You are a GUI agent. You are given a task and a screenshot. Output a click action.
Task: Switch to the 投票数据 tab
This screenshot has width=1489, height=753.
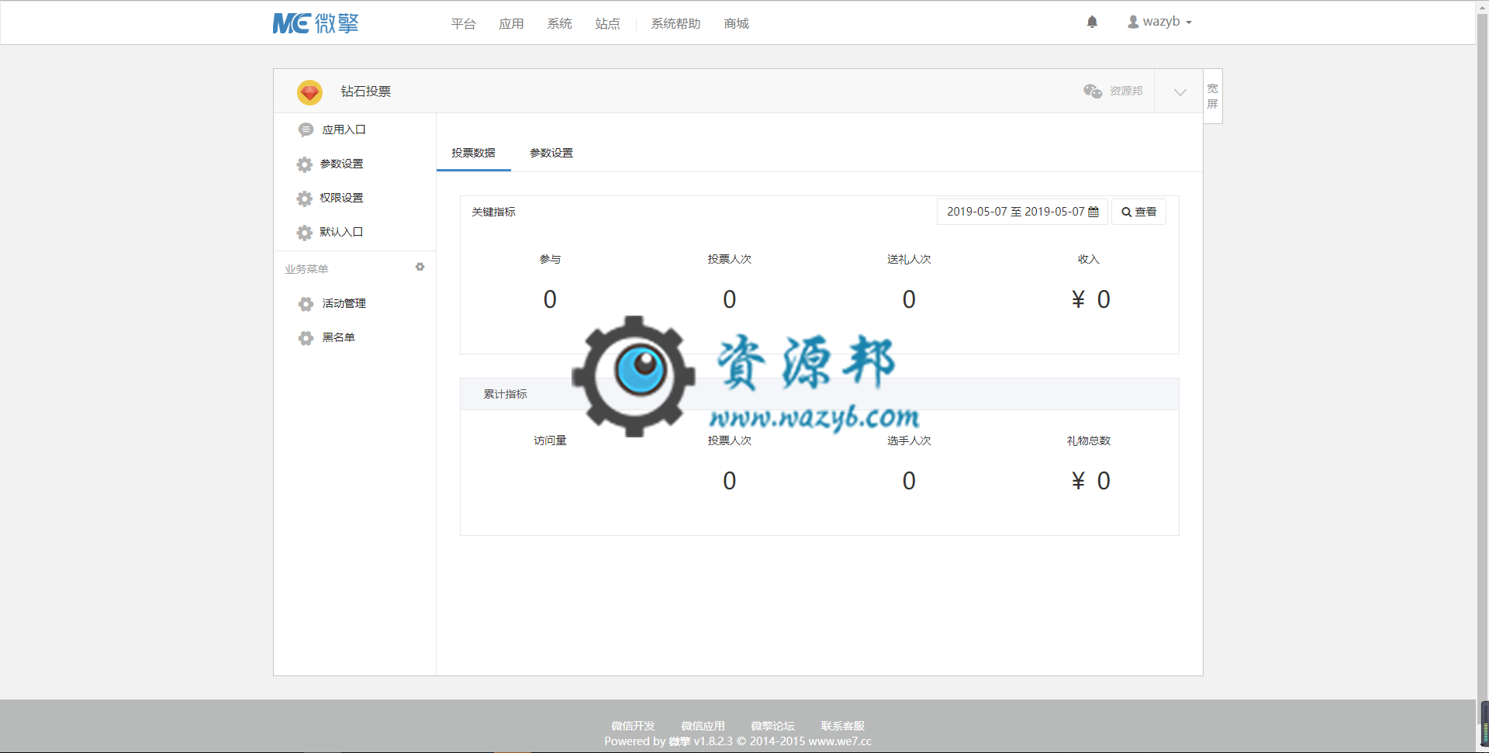pyautogui.click(x=474, y=153)
